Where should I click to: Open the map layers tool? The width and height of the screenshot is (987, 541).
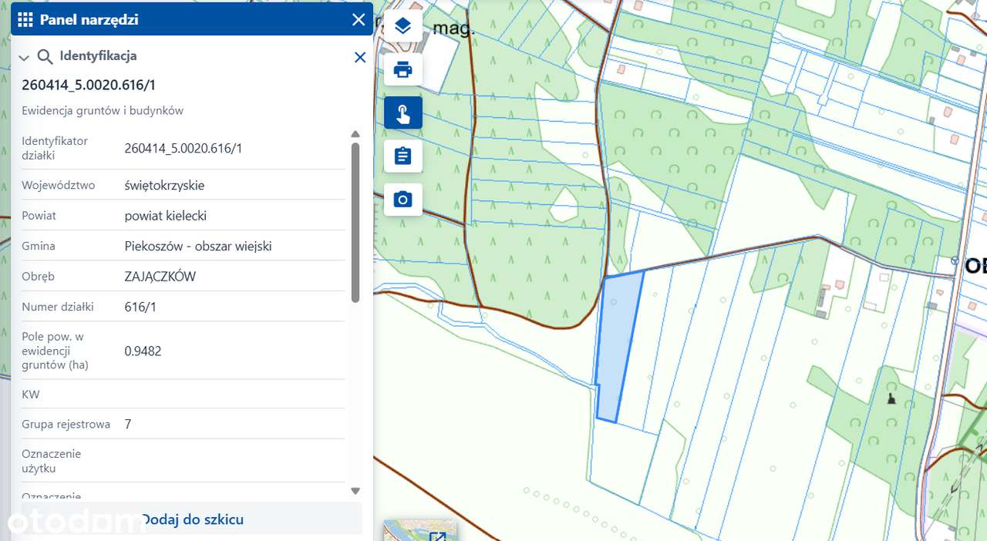(x=403, y=26)
